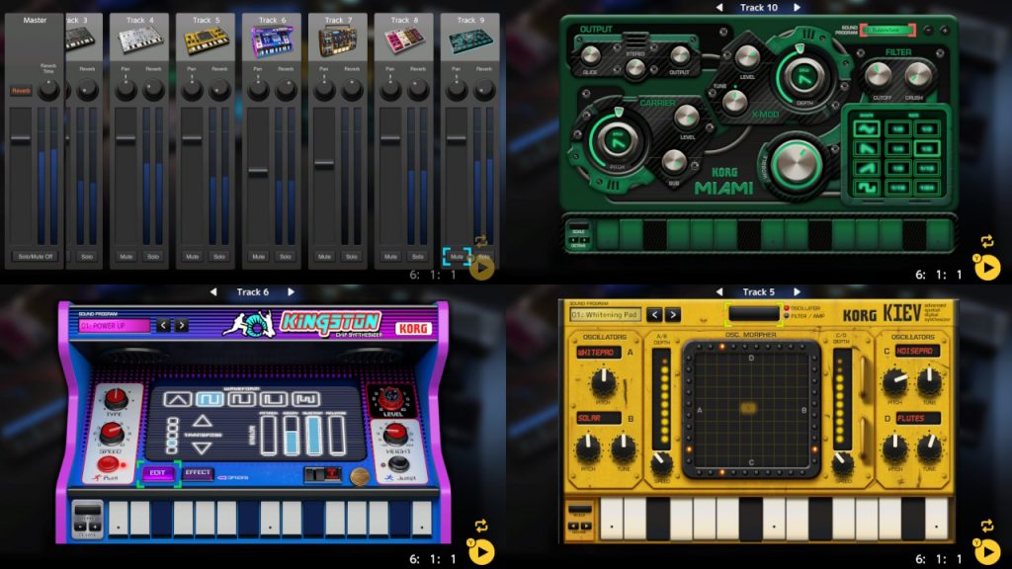Solo Track 5 in the mixer
1012x569 pixels.
click(x=219, y=257)
